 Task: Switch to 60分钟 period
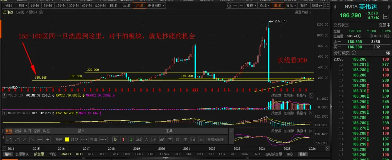pos(87,5)
